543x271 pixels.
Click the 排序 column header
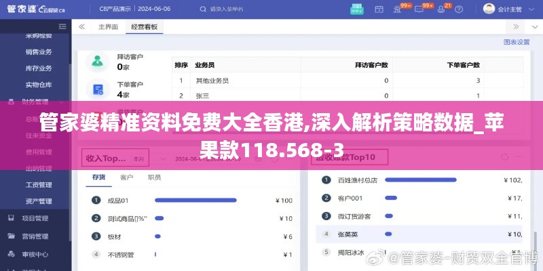coord(181,64)
